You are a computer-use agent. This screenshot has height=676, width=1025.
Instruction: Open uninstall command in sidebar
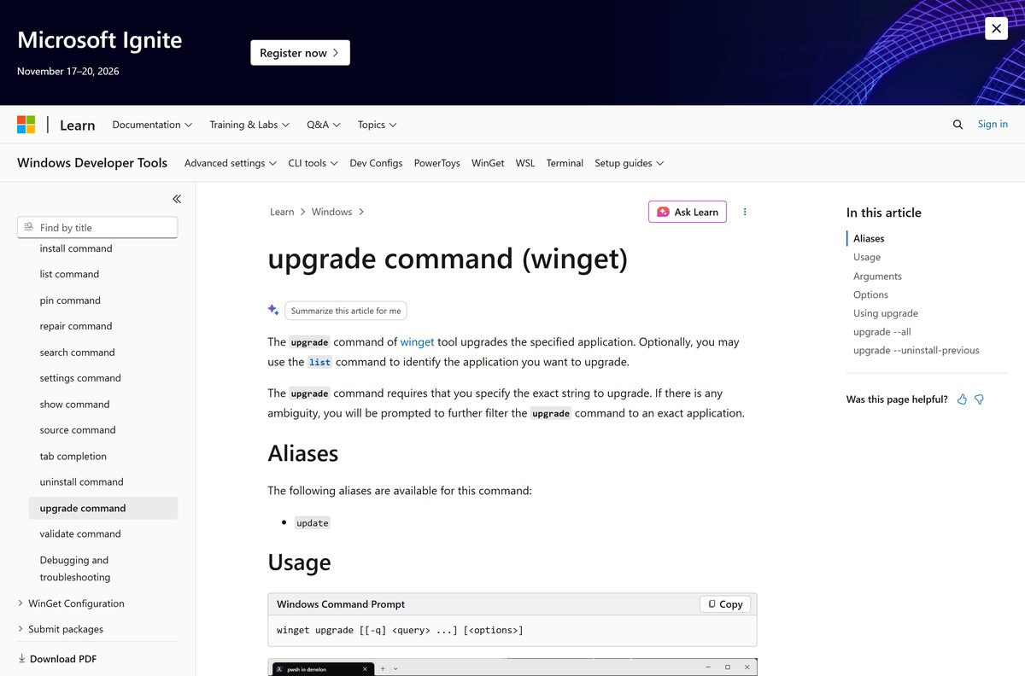pos(81,482)
